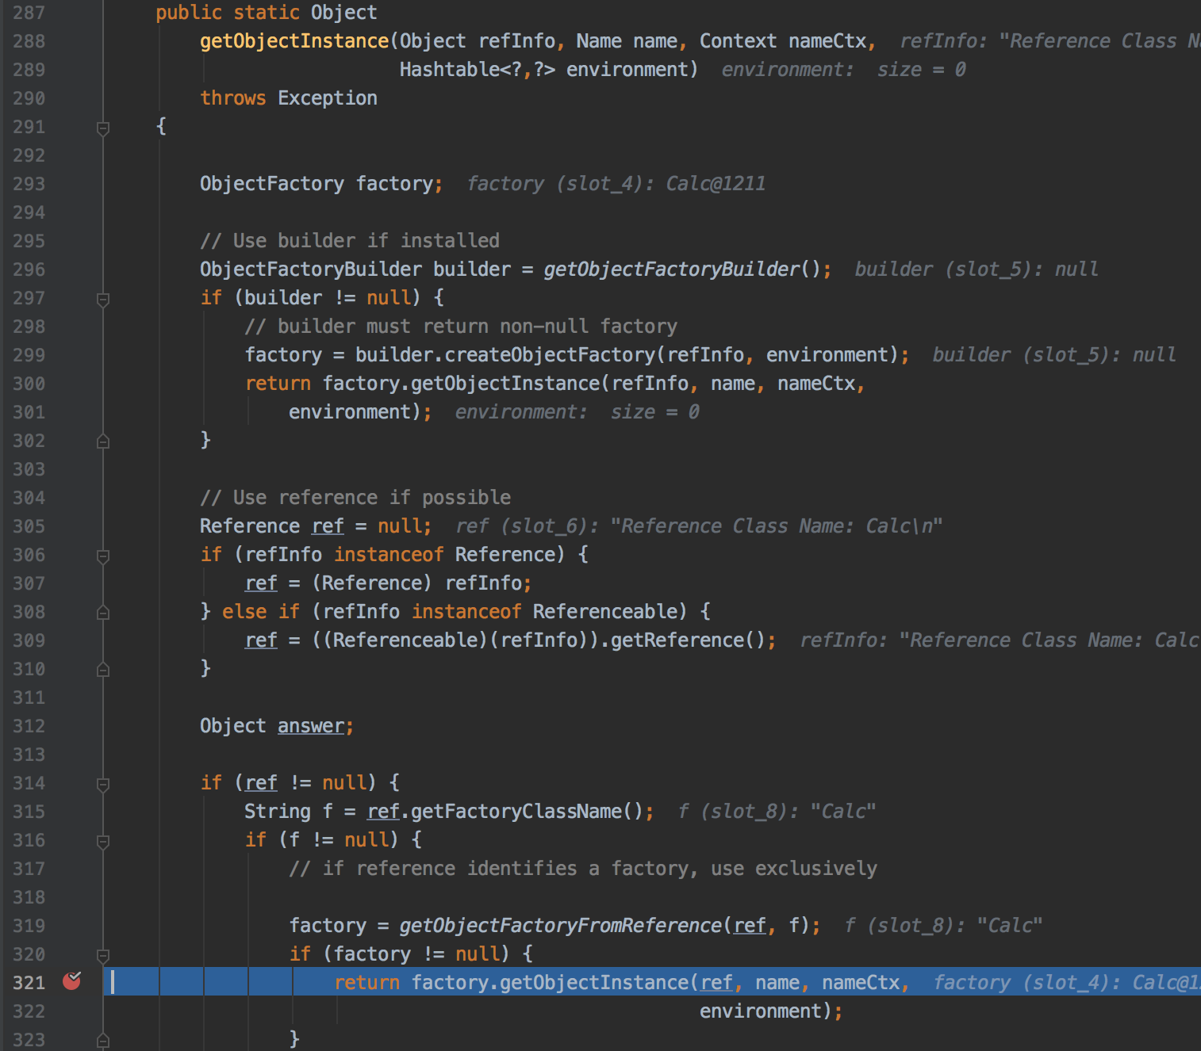Click the fold end marker at line 302
1201x1051 pixels.
tap(103, 441)
